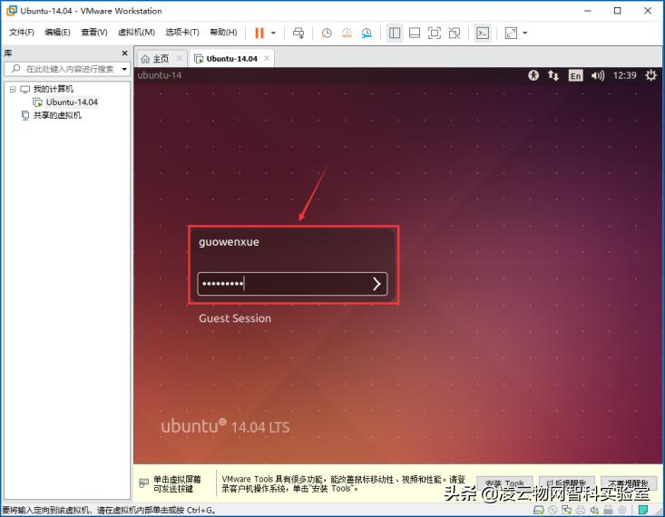Open the 编辑(E) menu
Viewport: 665px width, 517px height.
(x=58, y=33)
